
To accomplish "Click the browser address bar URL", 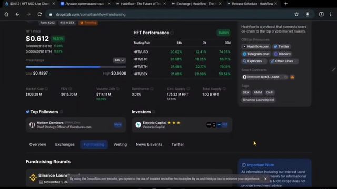I will click(91, 14).
